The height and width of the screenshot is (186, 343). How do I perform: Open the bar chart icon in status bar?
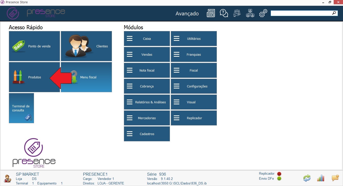[321, 178]
